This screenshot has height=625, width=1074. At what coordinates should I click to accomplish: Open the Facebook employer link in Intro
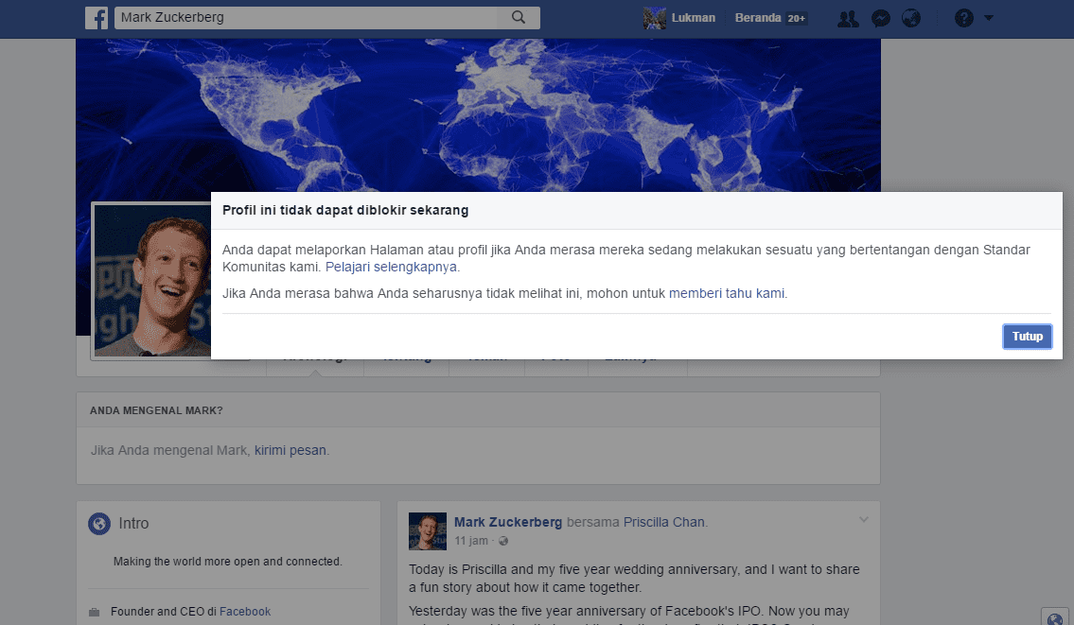click(244, 612)
